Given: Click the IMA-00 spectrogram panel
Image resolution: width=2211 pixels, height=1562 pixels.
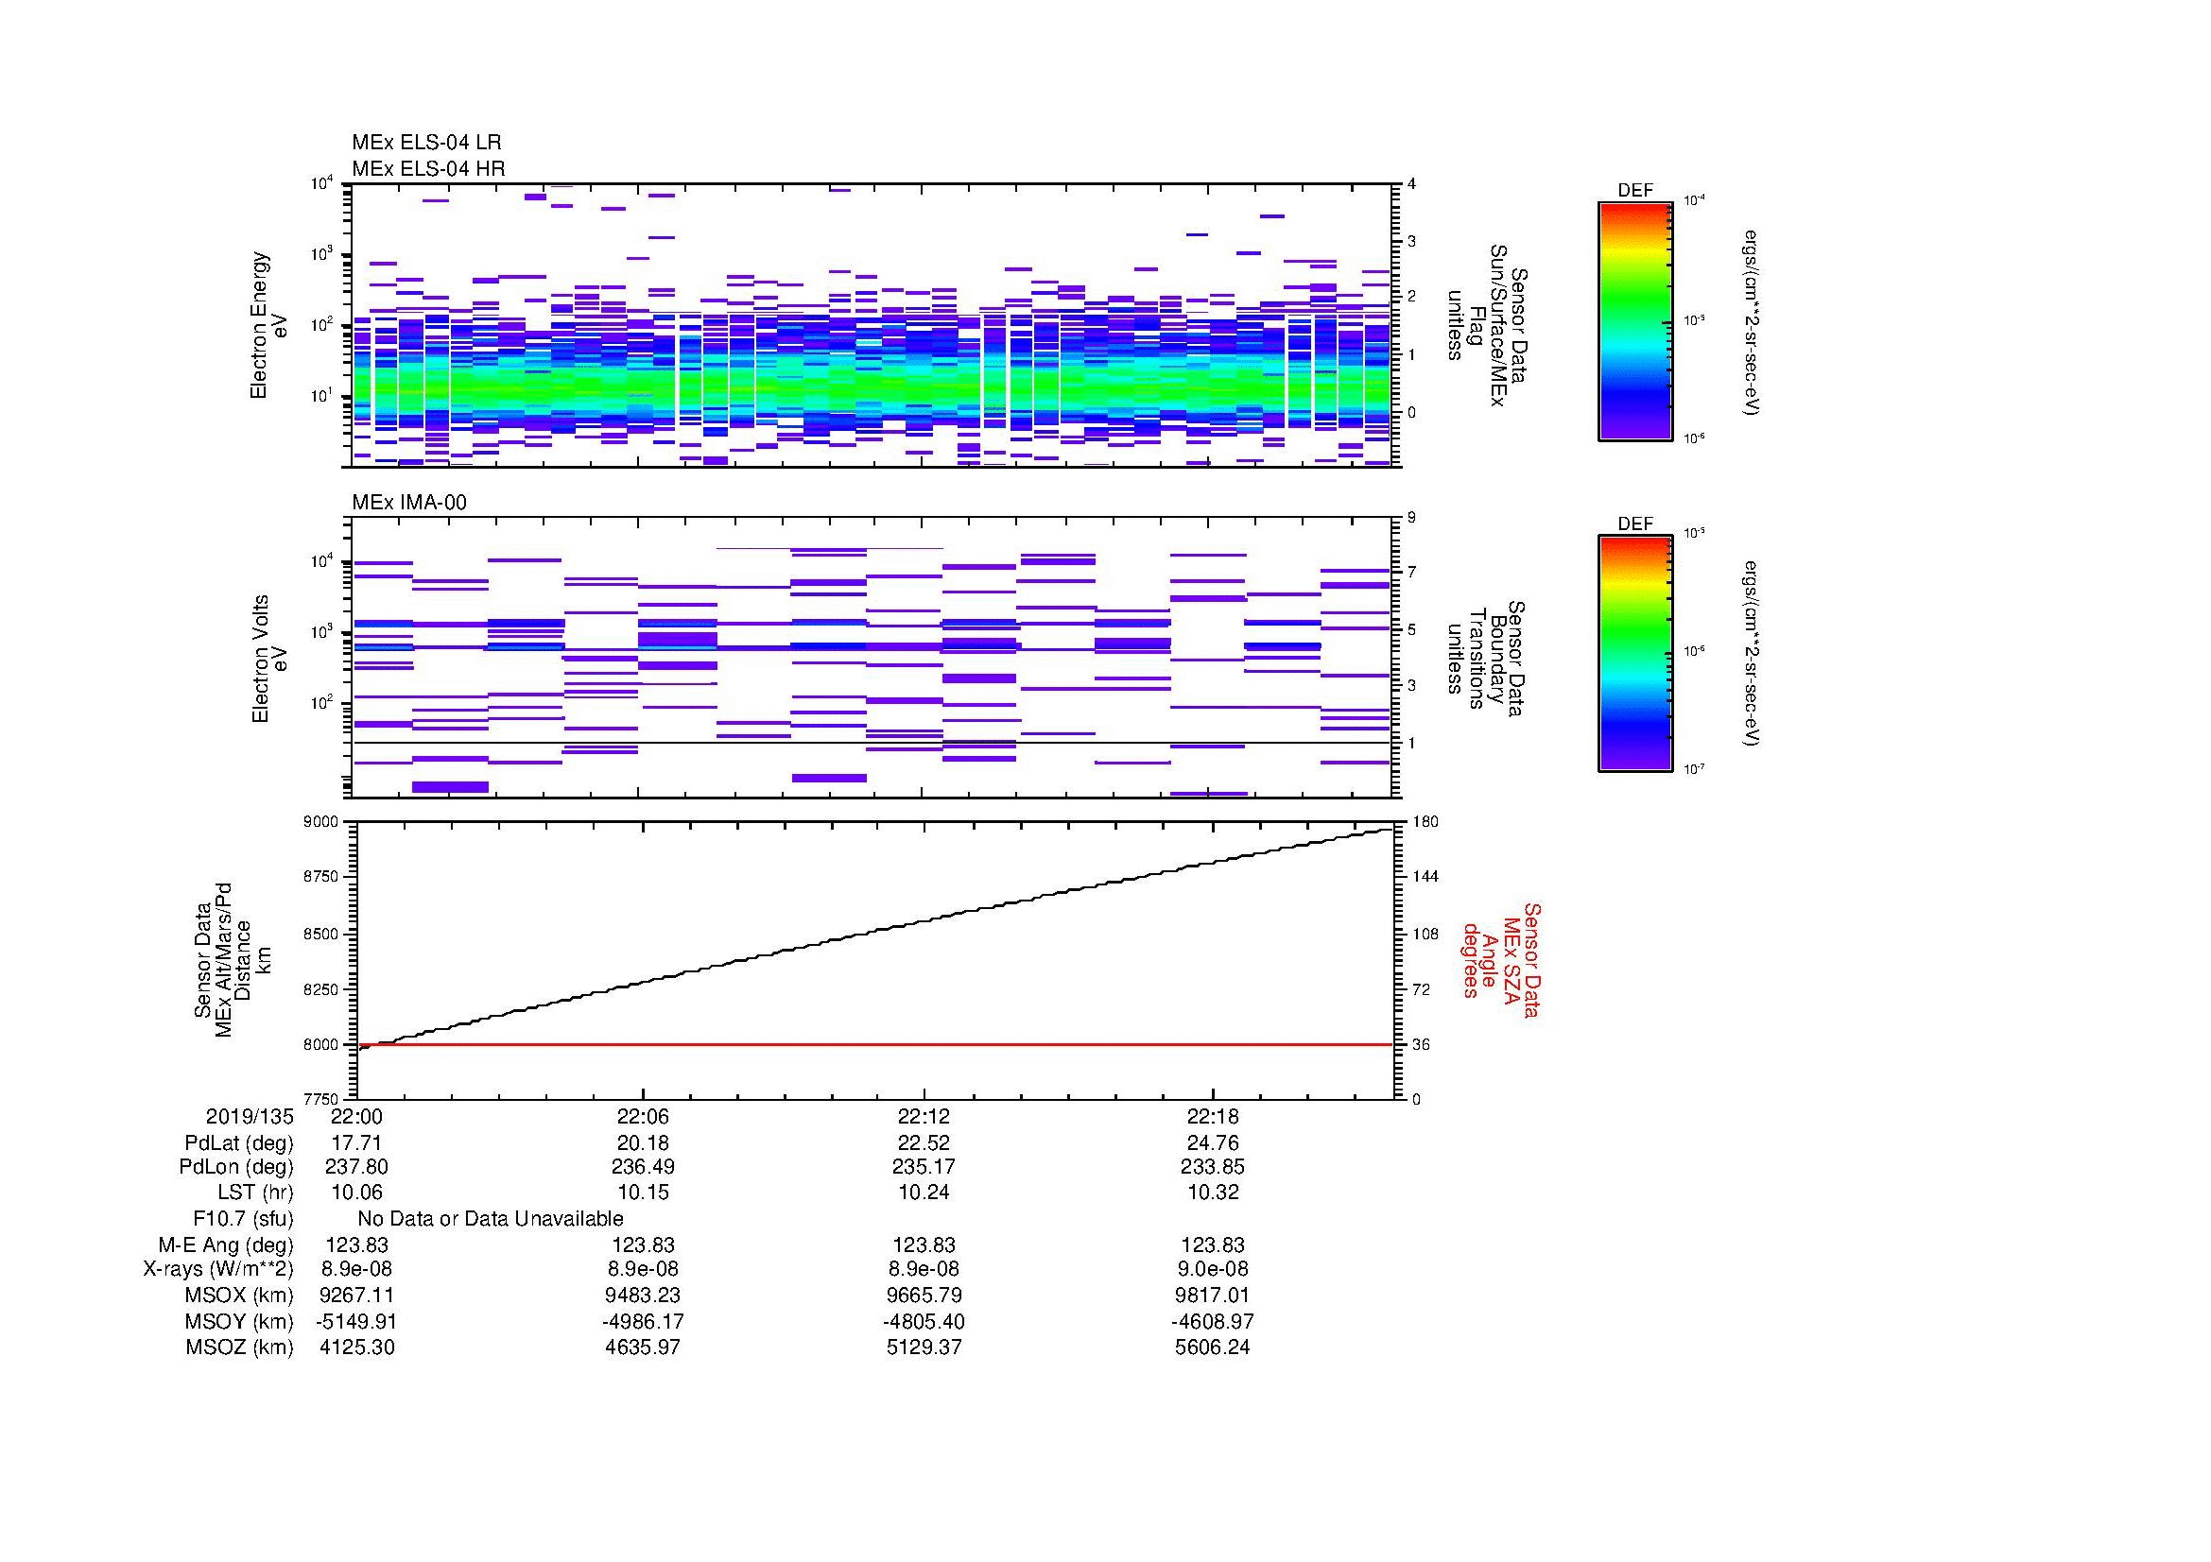Looking at the screenshot, I should (x=872, y=658).
